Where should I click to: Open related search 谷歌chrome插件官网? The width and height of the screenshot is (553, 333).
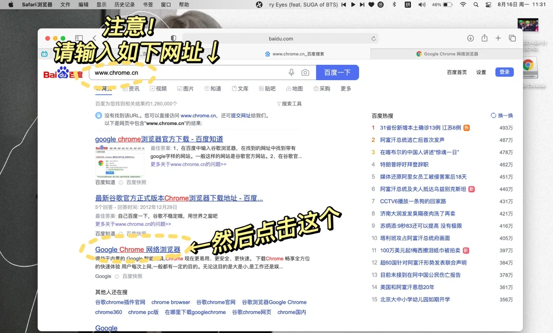pyautogui.click(x=120, y=302)
